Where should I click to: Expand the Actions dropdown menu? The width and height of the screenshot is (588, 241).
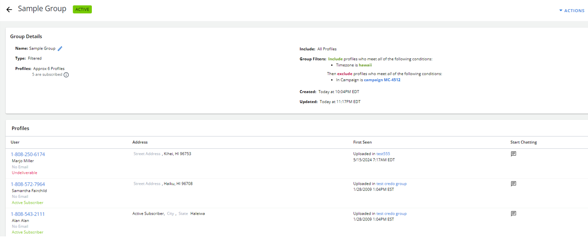pyautogui.click(x=572, y=10)
